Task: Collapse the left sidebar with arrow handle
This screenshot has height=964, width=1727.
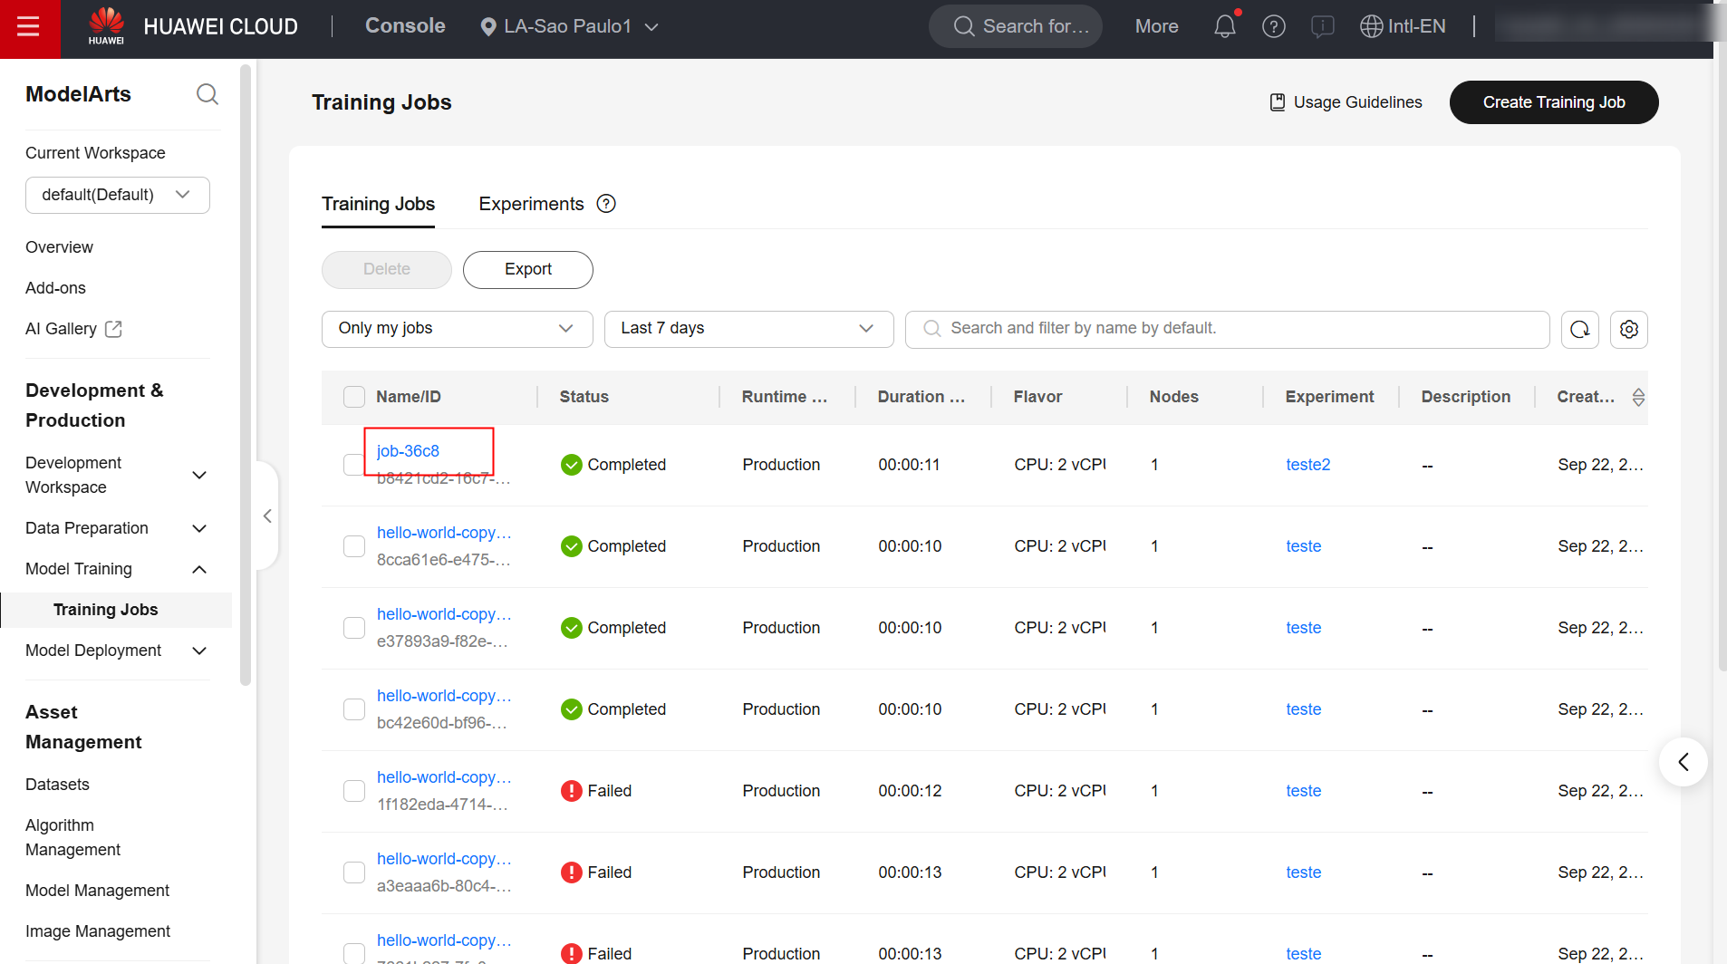Action: coord(267,516)
